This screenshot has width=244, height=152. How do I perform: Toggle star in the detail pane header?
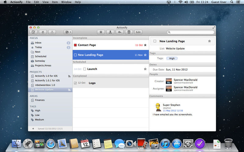pos(210,41)
